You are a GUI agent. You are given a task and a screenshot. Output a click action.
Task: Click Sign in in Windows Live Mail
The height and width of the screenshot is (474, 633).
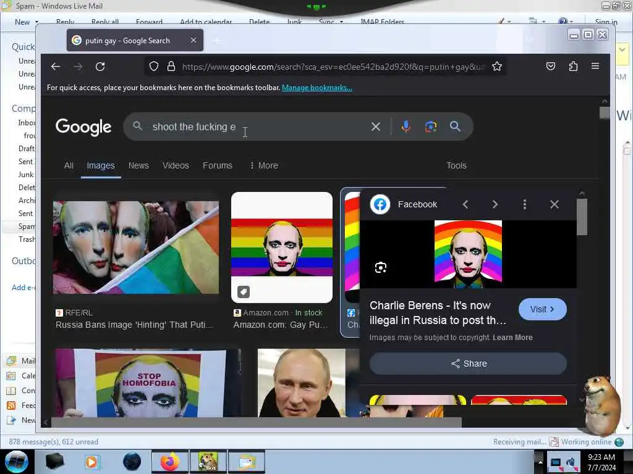[606, 22]
